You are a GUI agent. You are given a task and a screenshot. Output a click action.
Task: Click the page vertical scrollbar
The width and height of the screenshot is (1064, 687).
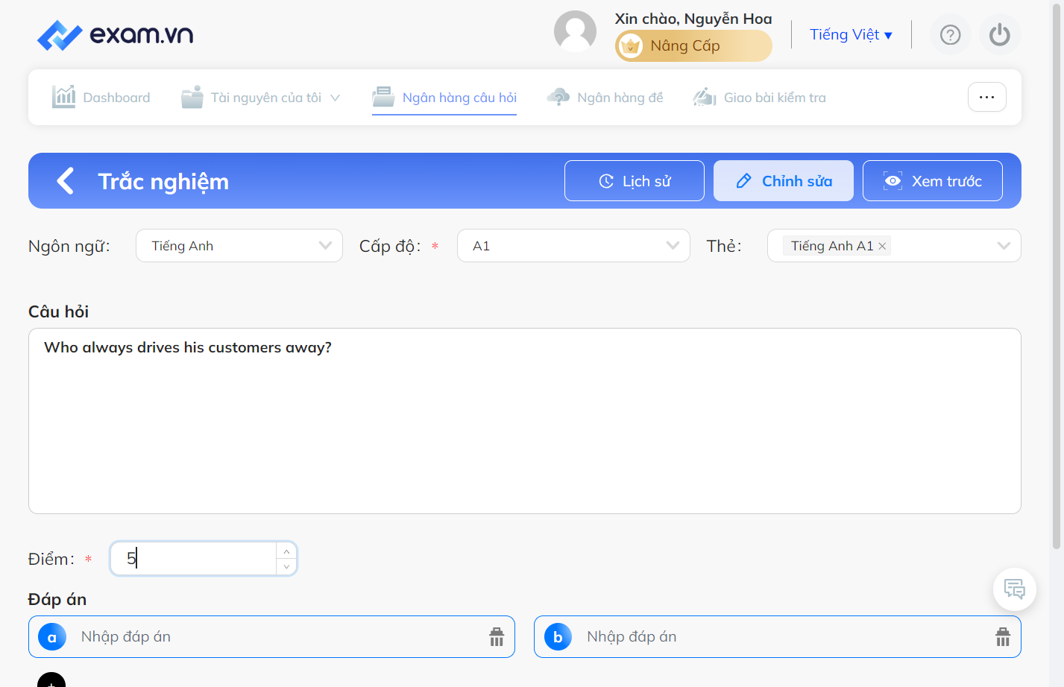click(x=1057, y=276)
